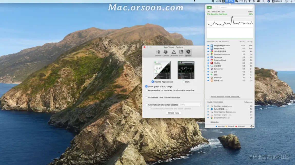Click the pkd process icon
The height and width of the screenshot is (165, 295).
pyautogui.click(x=212, y=72)
